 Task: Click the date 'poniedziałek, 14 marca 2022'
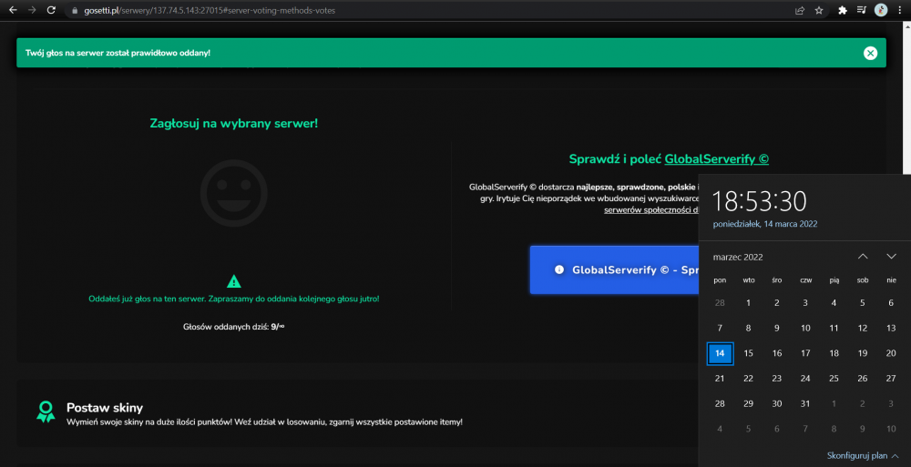point(765,224)
